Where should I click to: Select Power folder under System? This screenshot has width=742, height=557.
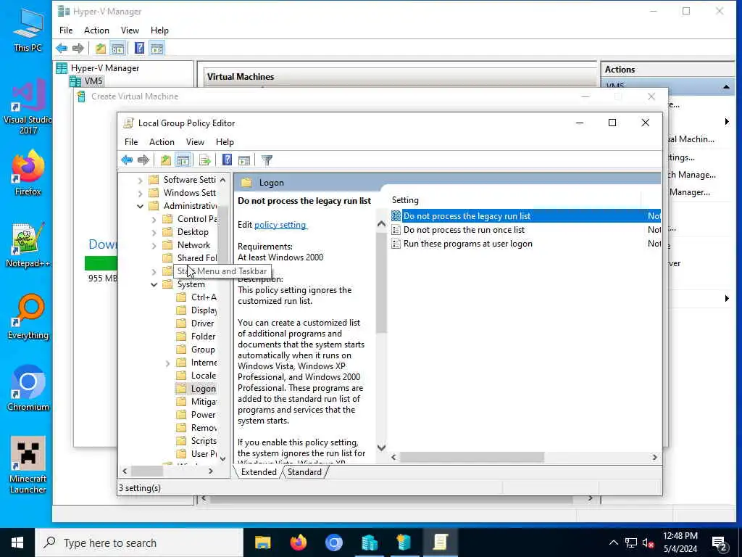click(x=203, y=415)
